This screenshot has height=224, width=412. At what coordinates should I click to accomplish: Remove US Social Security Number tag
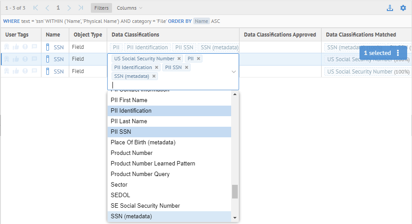coord(179,59)
